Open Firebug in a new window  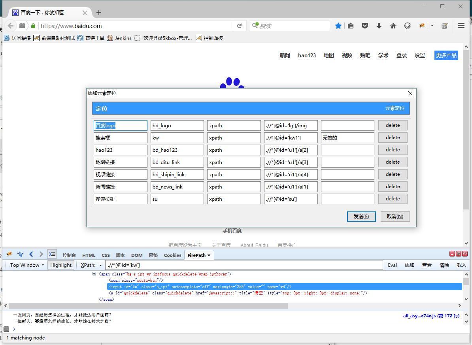tap(459, 254)
